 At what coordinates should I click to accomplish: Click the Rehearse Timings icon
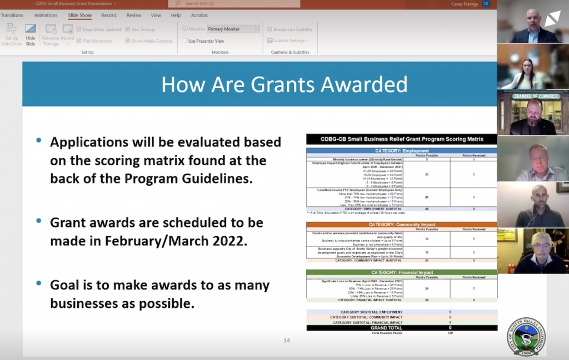coord(51,29)
